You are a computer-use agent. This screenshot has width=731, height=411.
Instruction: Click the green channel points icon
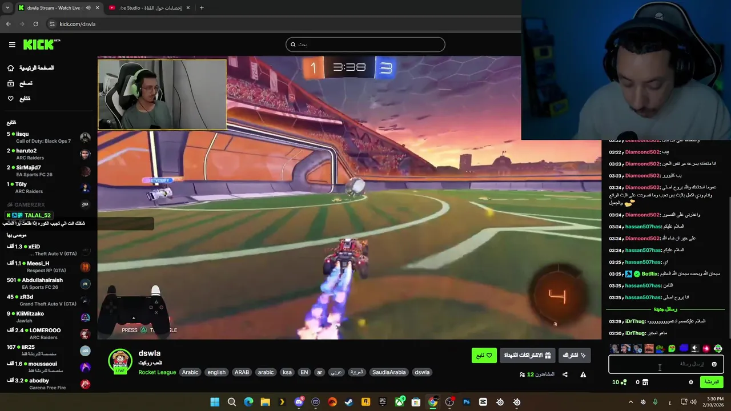tap(623, 382)
